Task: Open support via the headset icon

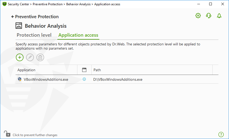Action: point(209,16)
